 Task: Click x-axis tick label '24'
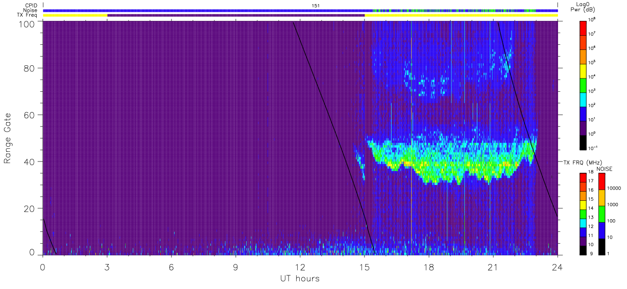pos(558,267)
